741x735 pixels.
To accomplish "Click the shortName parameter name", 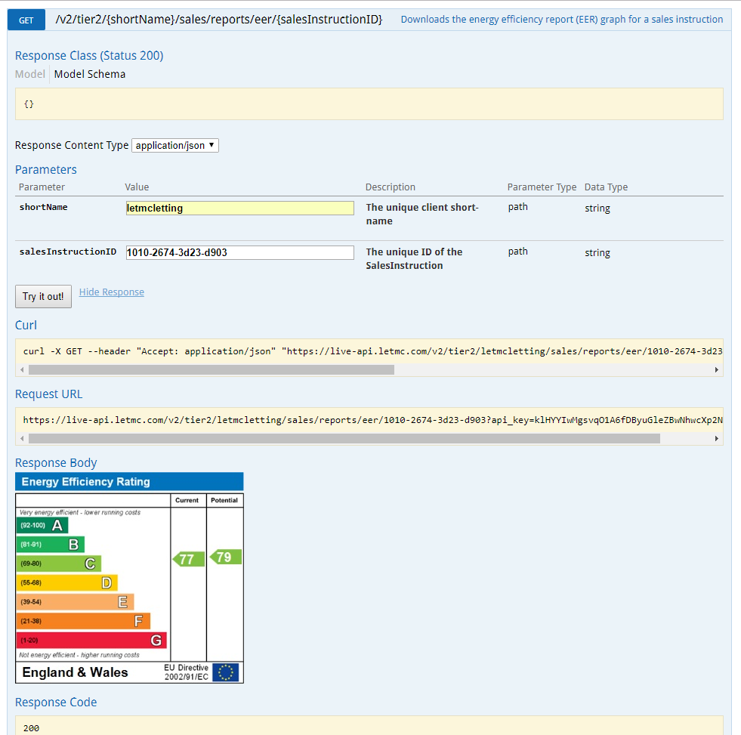I will point(44,207).
